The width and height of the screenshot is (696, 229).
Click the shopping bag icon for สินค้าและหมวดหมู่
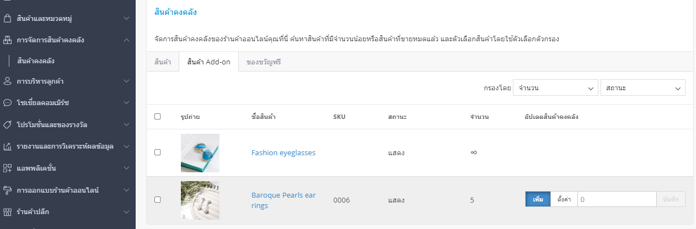click(7, 19)
